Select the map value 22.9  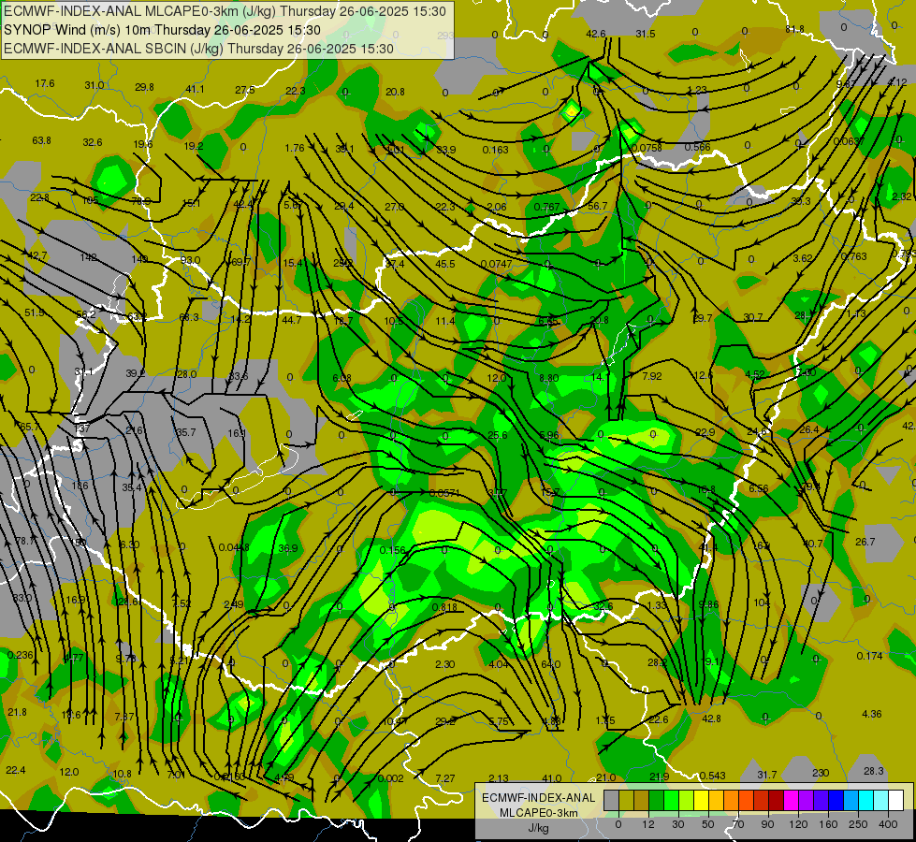click(x=705, y=432)
